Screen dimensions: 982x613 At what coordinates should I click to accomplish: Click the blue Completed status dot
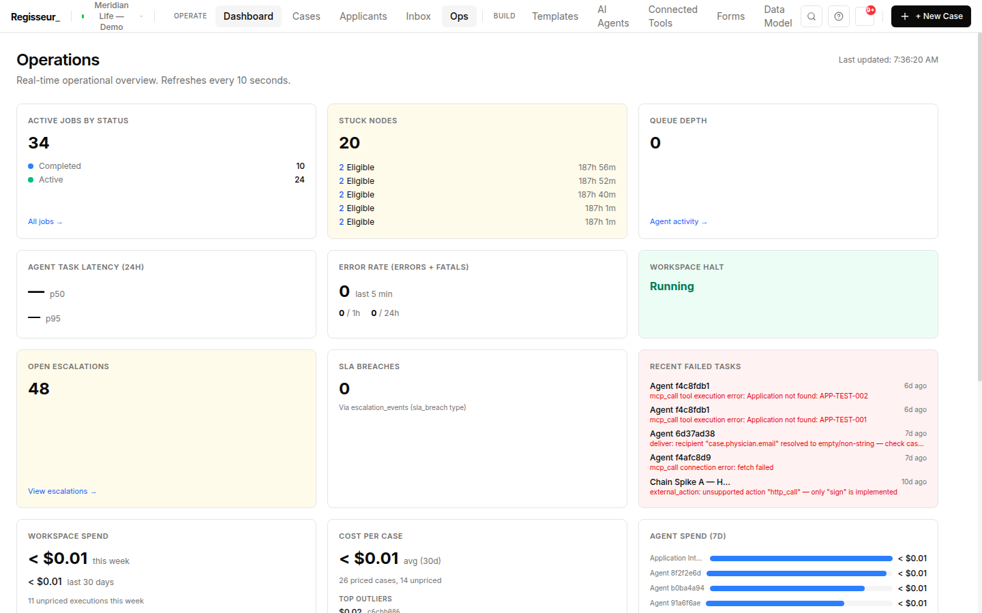point(31,166)
